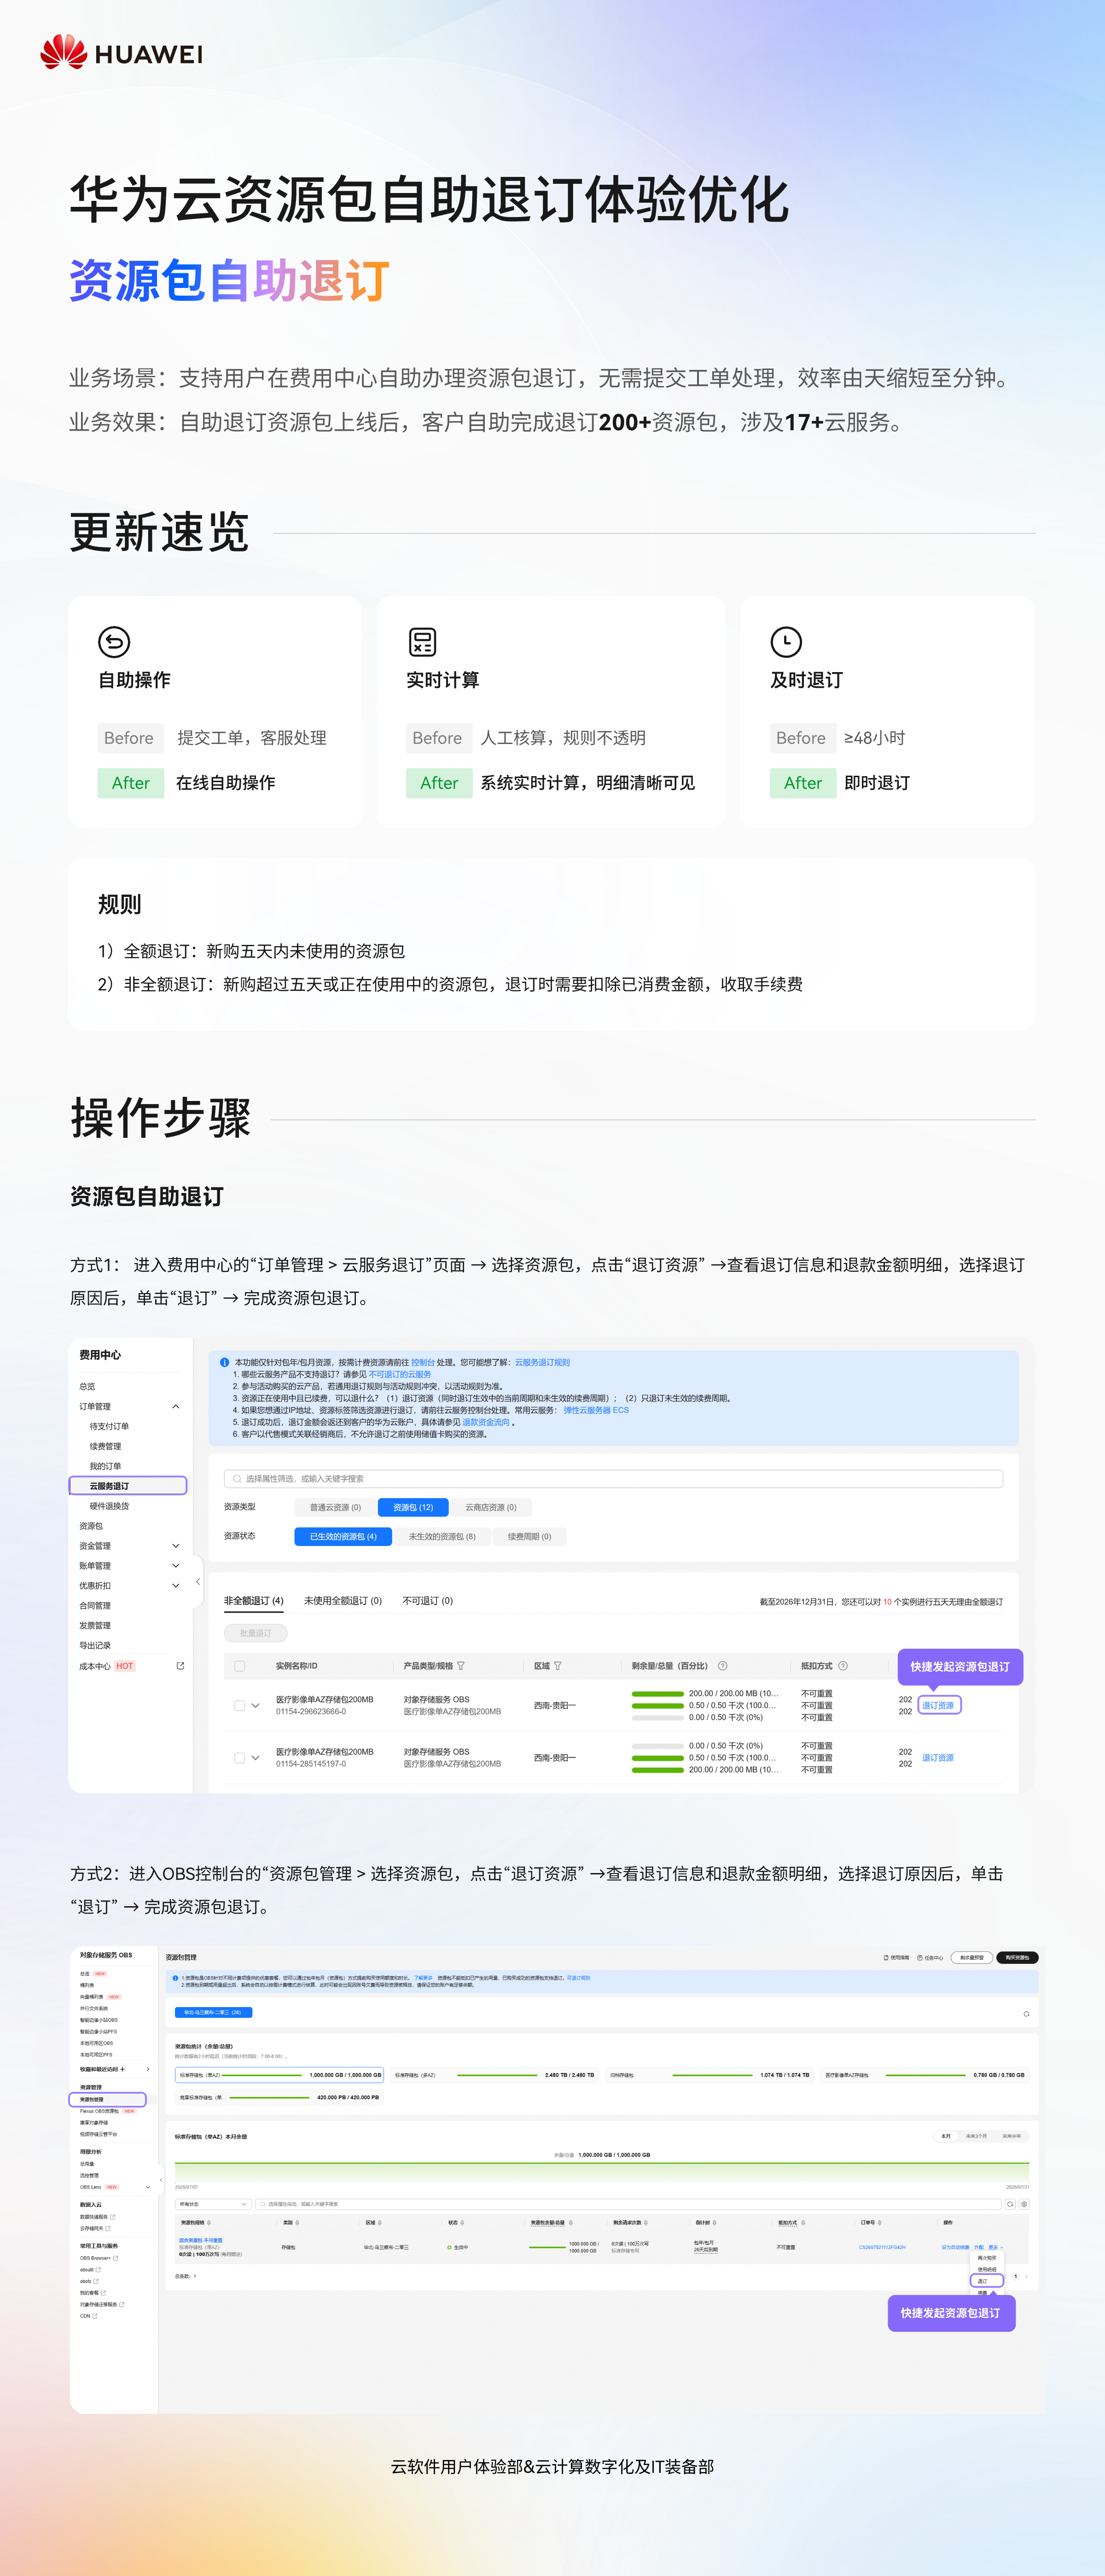Collapse the 订单管理 menu group
The image size is (1105, 2576).
tap(176, 1407)
